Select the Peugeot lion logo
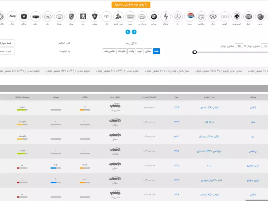Image resolution: width=268 pixels, height=201 pixels. pos(83,17)
